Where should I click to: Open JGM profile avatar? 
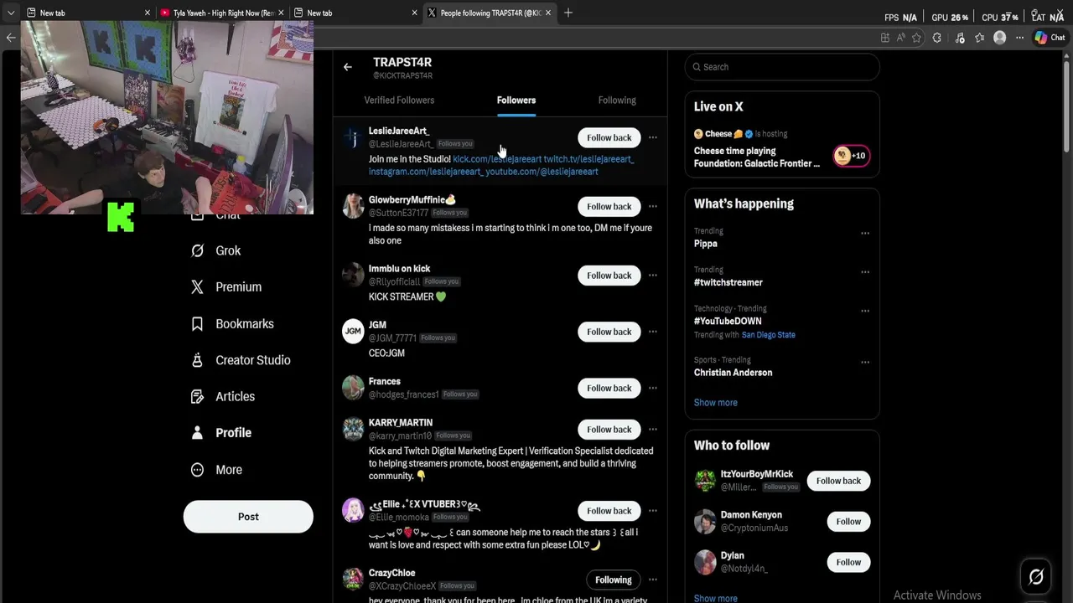(353, 332)
